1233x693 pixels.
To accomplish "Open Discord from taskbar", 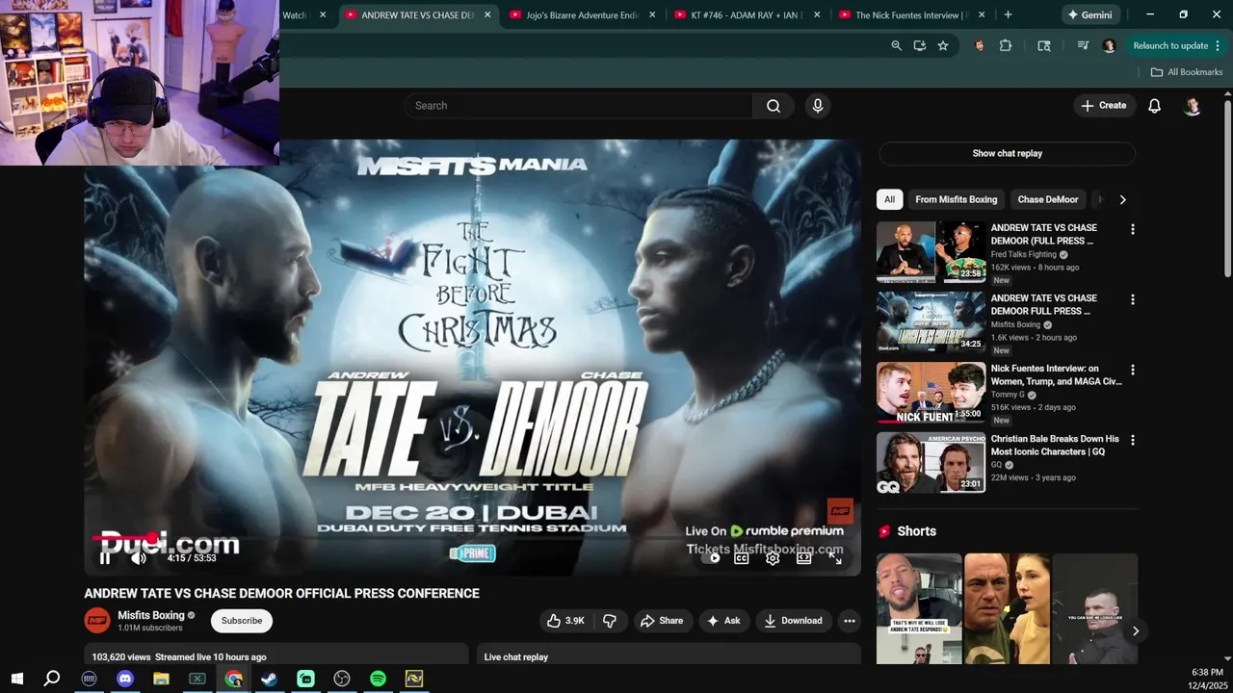I will click(x=125, y=679).
